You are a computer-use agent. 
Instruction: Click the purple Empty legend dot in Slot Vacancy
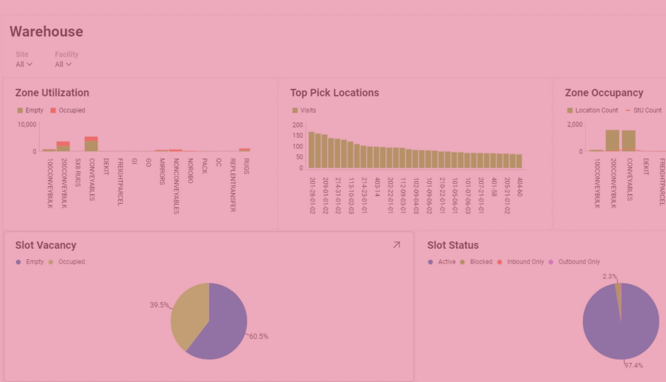click(18, 262)
